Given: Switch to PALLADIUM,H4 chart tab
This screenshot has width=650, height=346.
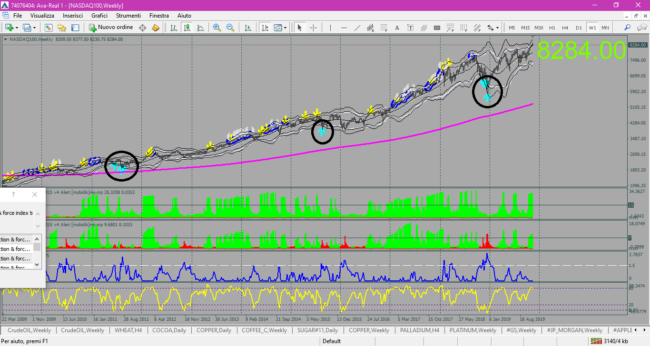Looking at the screenshot, I should (420, 330).
